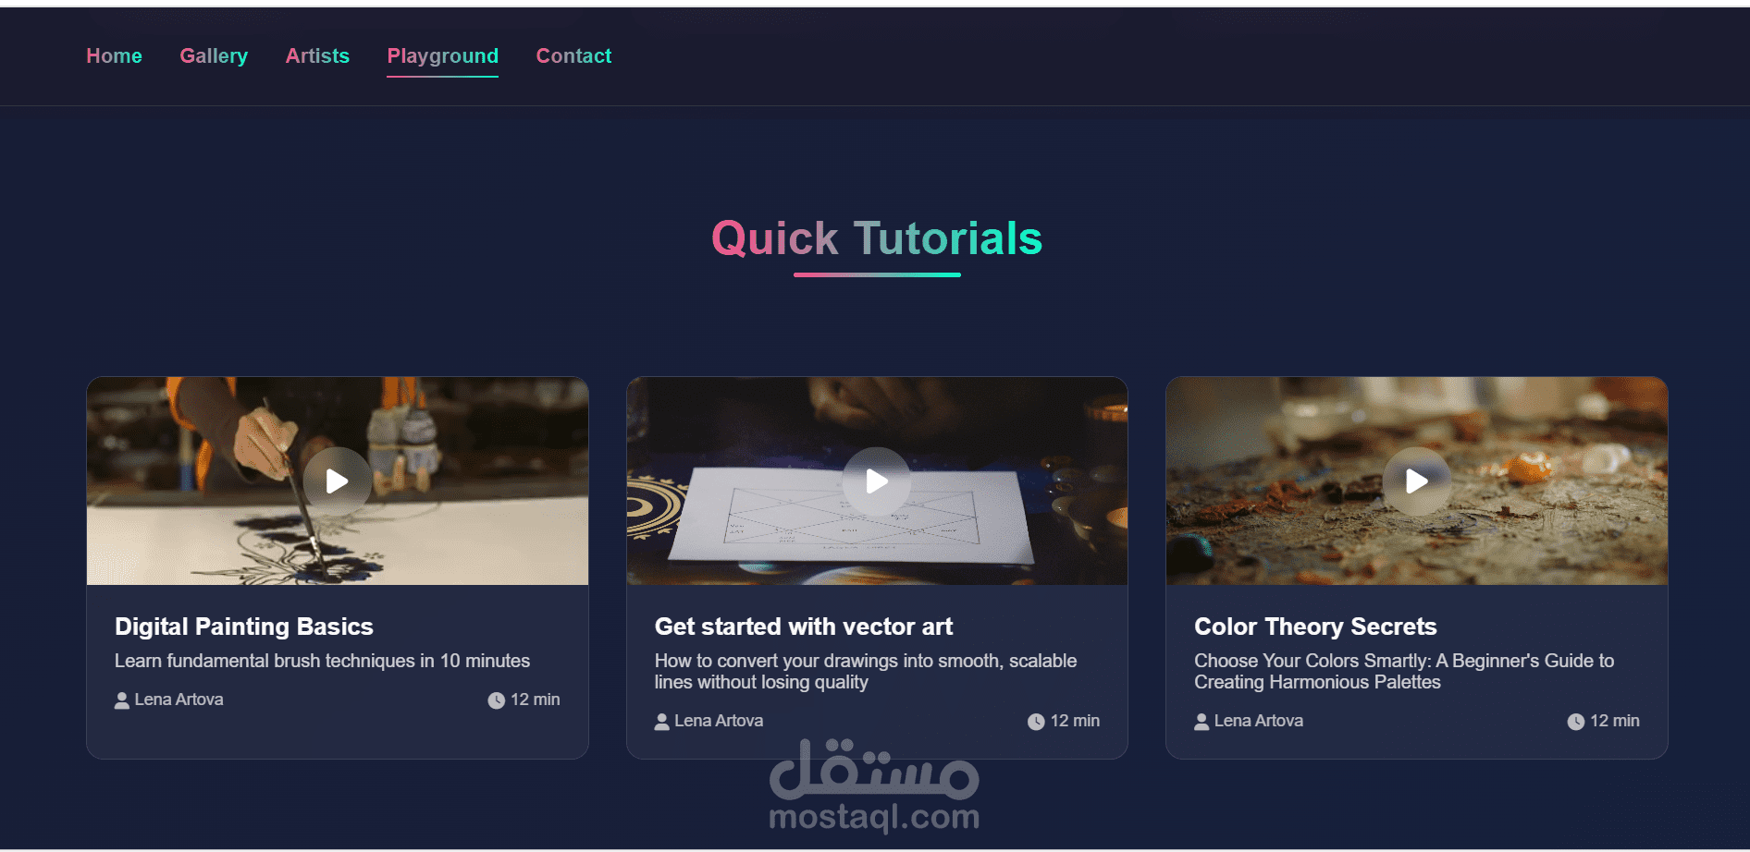Play the vector art tutorial video
The image size is (1750, 852).
coord(876,481)
